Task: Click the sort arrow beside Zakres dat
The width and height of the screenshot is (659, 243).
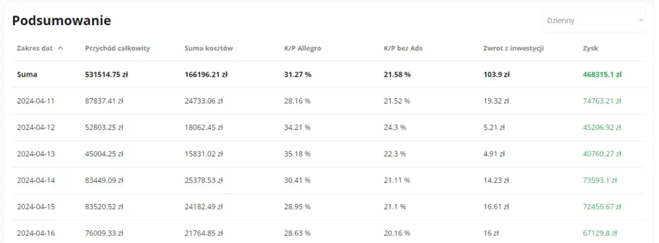Action: [61, 48]
